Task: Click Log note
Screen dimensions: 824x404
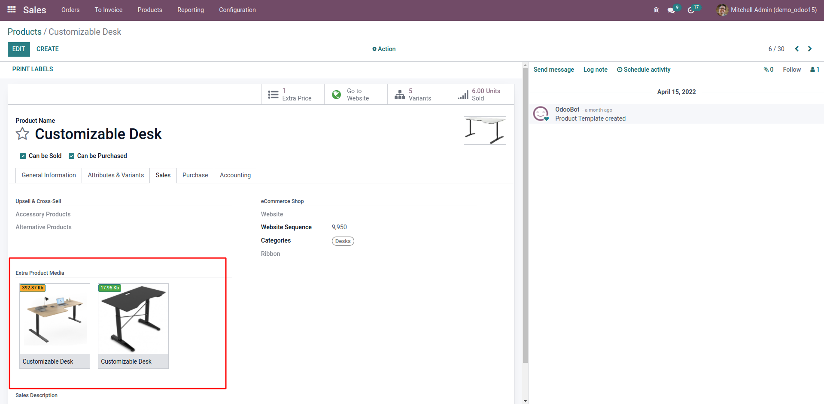Action: point(596,70)
